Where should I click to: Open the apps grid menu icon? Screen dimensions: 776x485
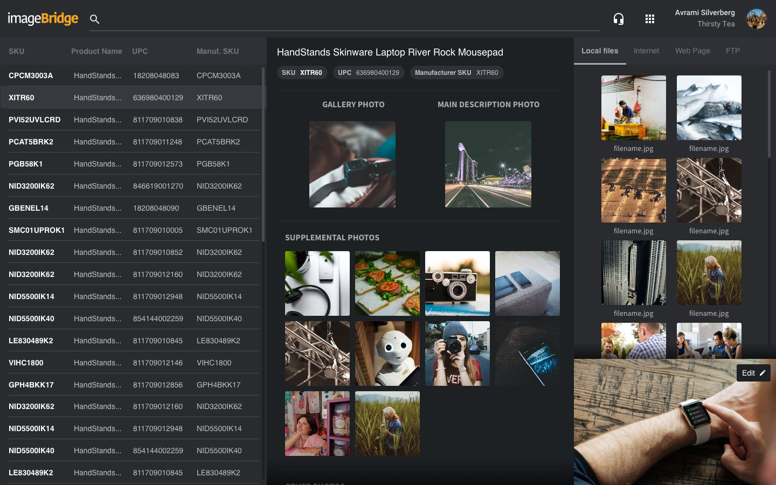[x=650, y=19]
